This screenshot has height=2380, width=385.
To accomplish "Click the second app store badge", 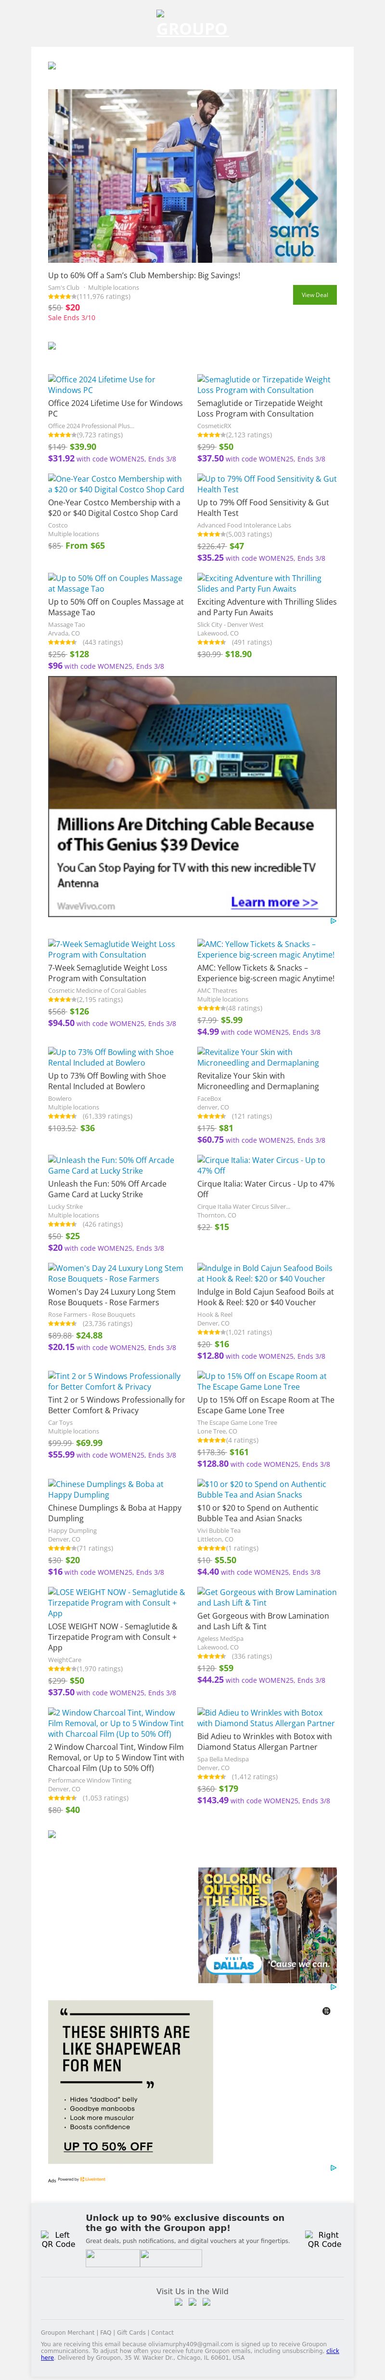I will pyautogui.click(x=171, y=2258).
